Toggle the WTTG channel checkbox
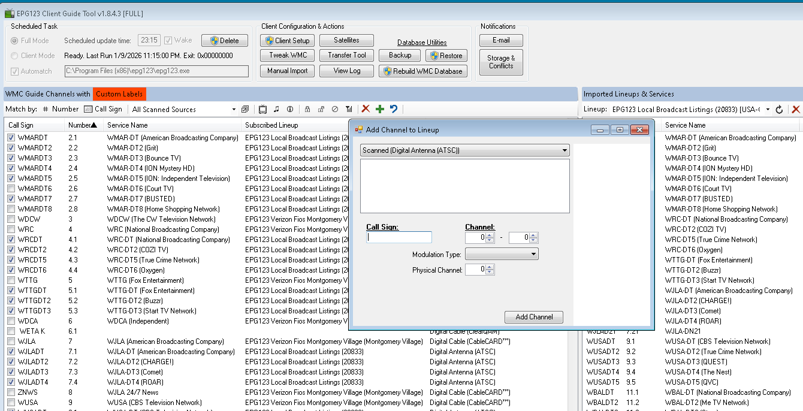This screenshot has height=411, width=803. tap(11, 280)
